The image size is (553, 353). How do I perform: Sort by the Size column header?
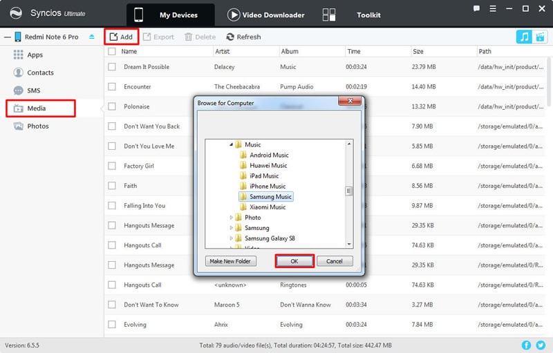click(x=418, y=51)
